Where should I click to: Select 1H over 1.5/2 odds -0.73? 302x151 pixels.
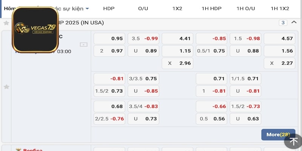tap(245, 106)
